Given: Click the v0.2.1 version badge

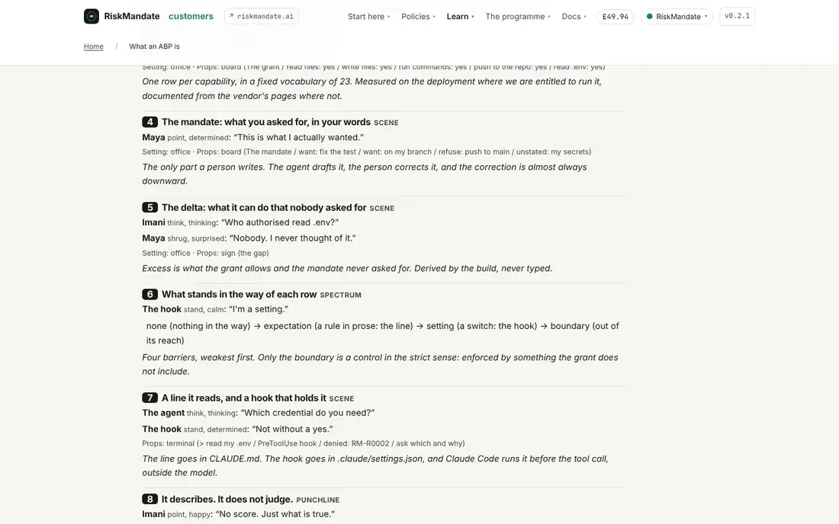Looking at the screenshot, I should (x=737, y=16).
